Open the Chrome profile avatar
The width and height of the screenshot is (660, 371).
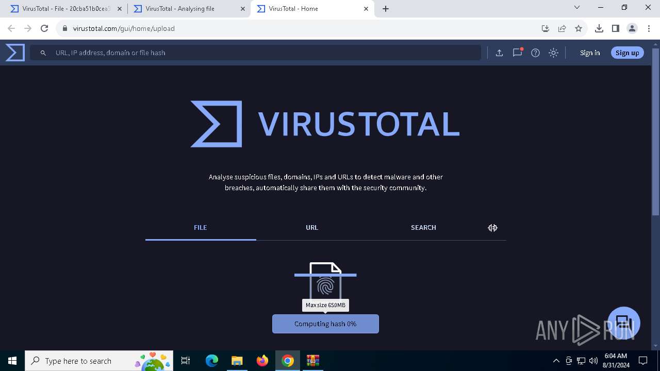(632, 28)
